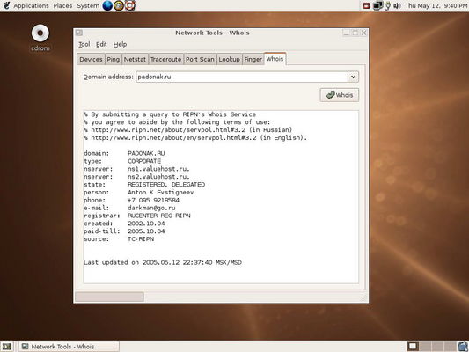
Task: Launch Firefox from the blue globe icon
Action: click(x=107, y=5)
